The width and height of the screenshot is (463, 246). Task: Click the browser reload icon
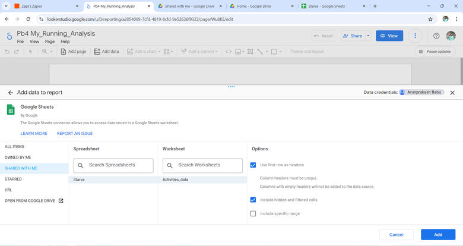click(28, 19)
